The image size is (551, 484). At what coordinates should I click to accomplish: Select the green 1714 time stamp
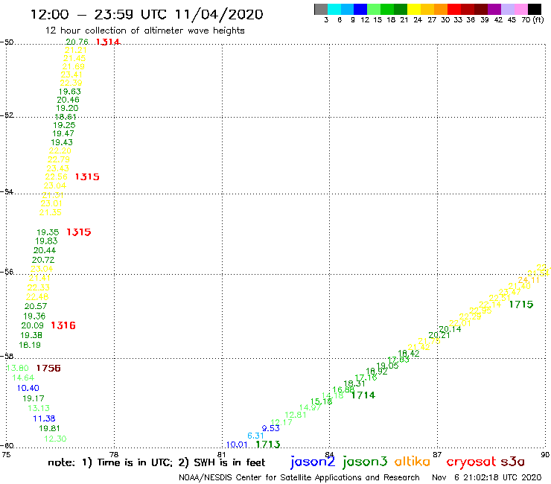pyautogui.click(x=363, y=395)
